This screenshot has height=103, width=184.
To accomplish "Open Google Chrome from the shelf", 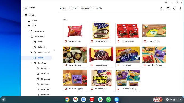I will pos(67,100).
